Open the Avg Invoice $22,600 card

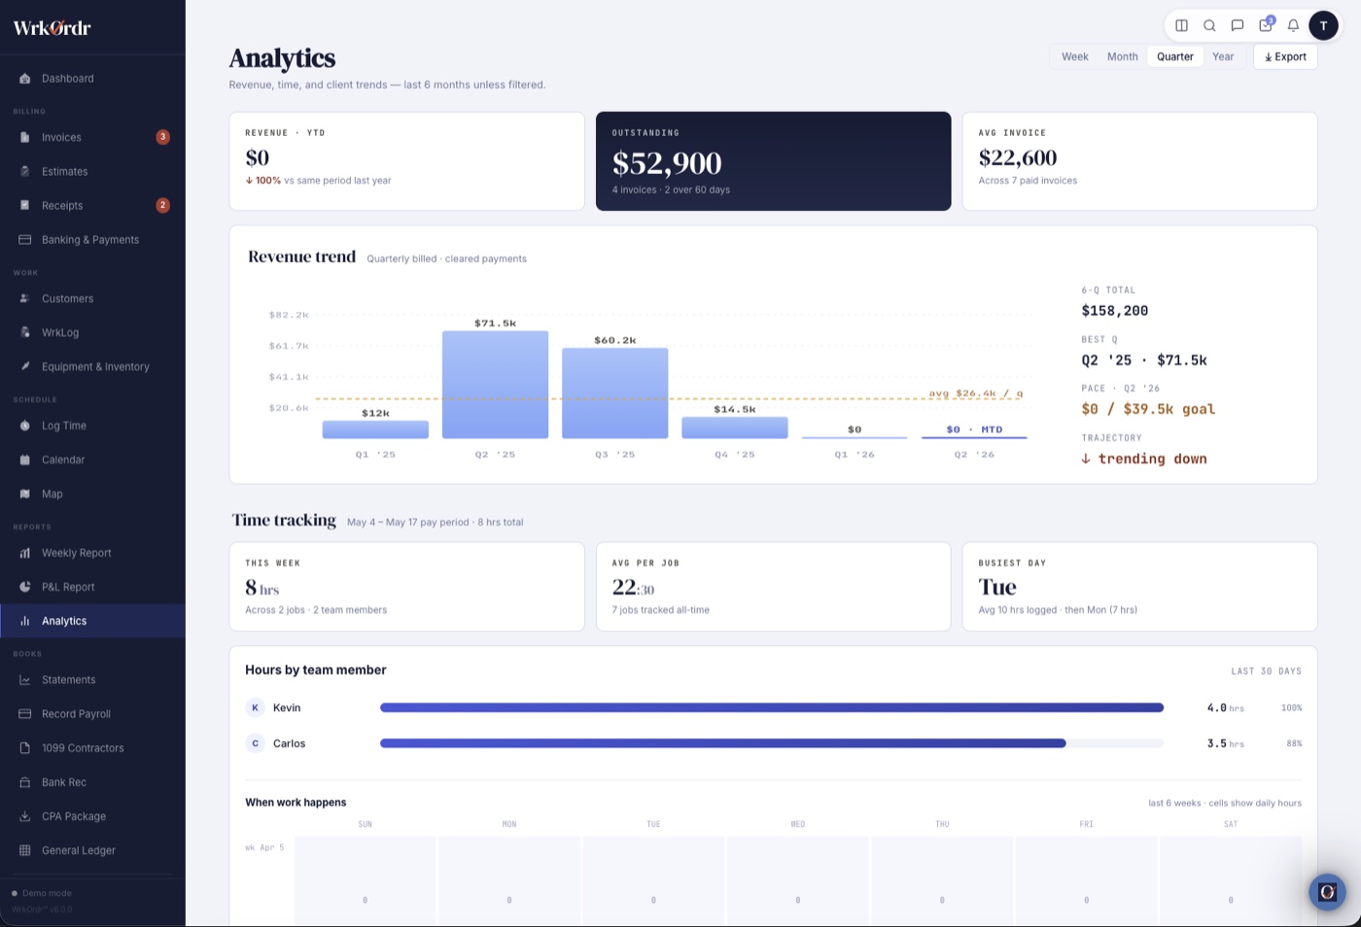(x=1139, y=161)
